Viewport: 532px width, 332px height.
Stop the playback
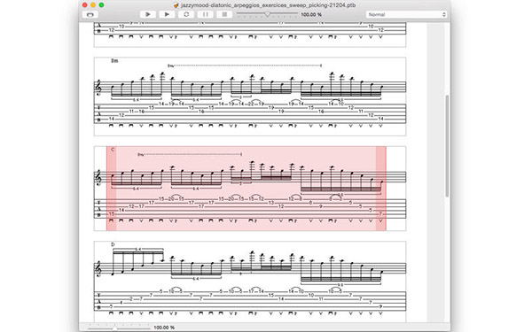tap(224, 14)
